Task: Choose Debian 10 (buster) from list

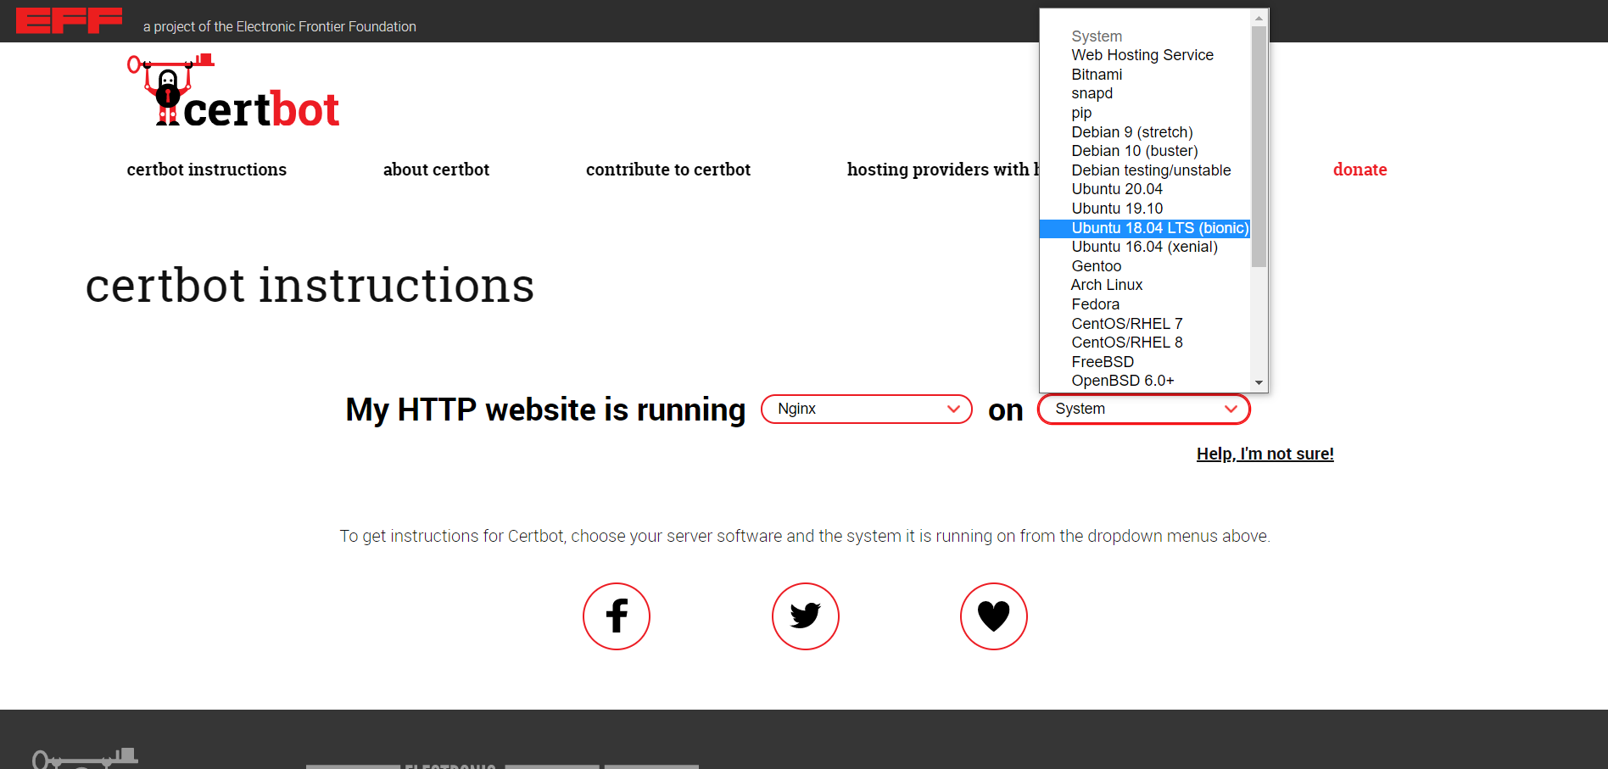Action: 1134,151
